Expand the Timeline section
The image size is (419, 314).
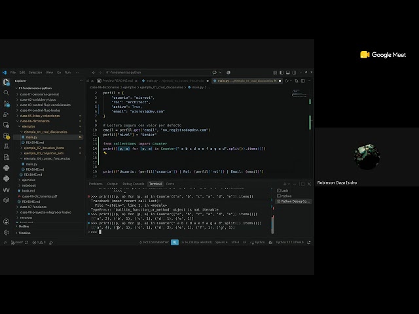24,233
